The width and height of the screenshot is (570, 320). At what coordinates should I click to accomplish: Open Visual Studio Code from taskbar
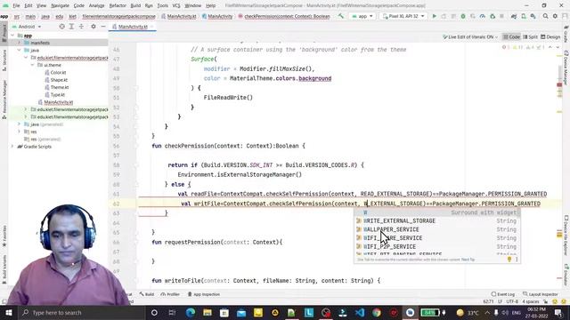[x=360, y=312]
